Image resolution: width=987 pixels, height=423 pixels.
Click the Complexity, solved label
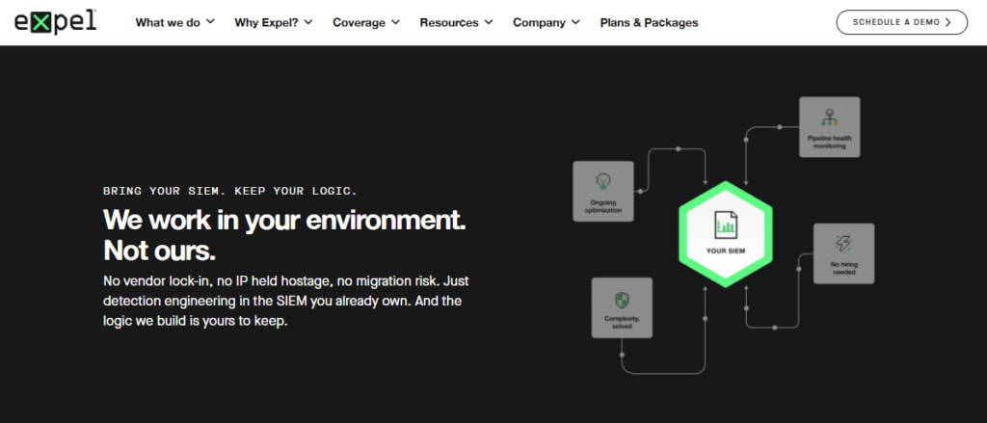pyautogui.click(x=622, y=322)
